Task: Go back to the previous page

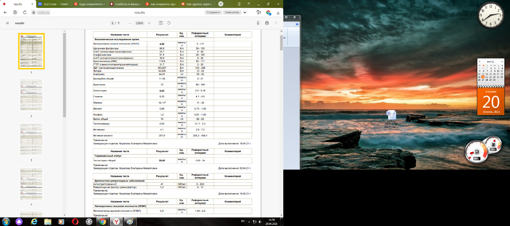Action: pyautogui.click(x=5, y=12)
